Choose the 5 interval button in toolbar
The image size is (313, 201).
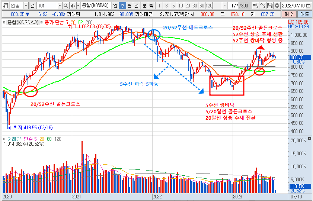tap(173, 6)
